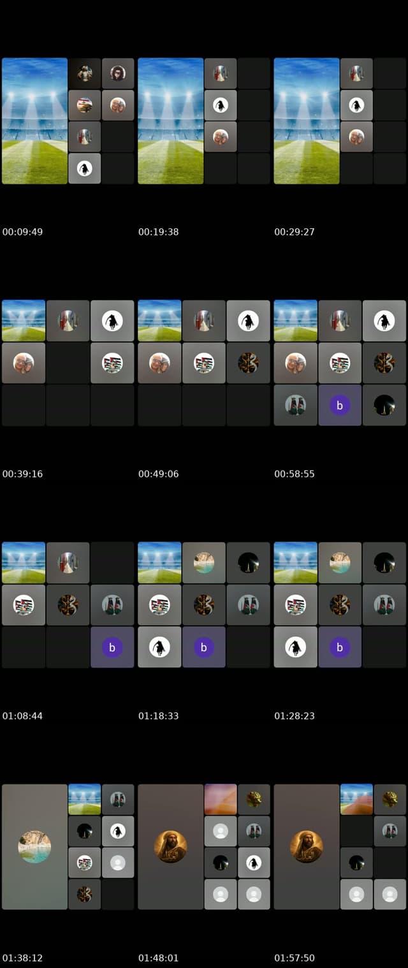Click small stadium tile in 00:49:06 frame
The image size is (408, 968).
coord(159,321)
